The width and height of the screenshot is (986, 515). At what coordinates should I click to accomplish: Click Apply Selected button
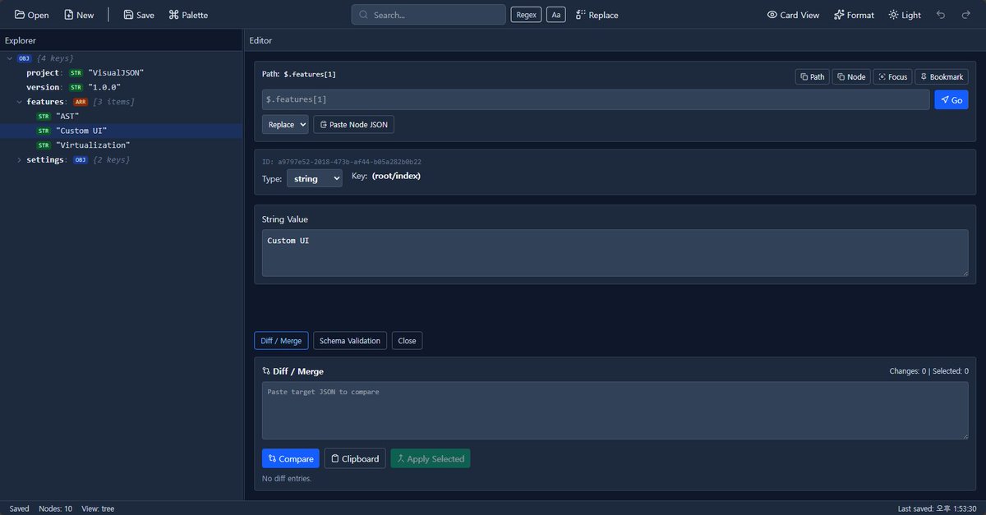click(431, 458)
